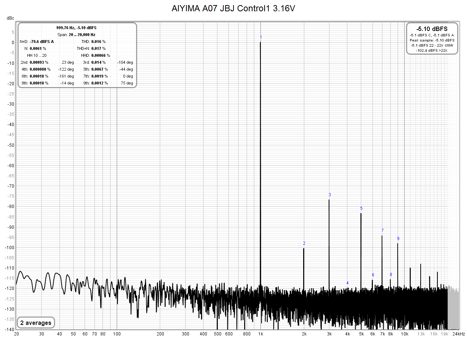Screen dimensions: 467x338
Task: Click the -14 deg phase value
Action: (67, 83)
